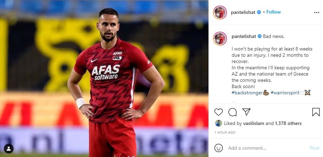Follow pantelishat account
The image size is (323, 157).
pos(274,12)
